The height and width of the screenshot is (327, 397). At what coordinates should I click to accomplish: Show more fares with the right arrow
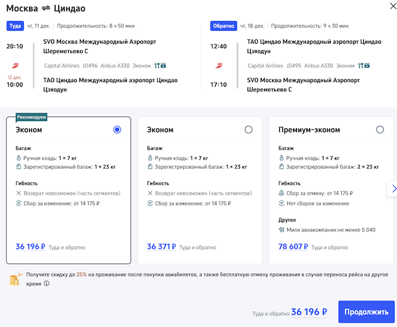(x=391, y=189)
